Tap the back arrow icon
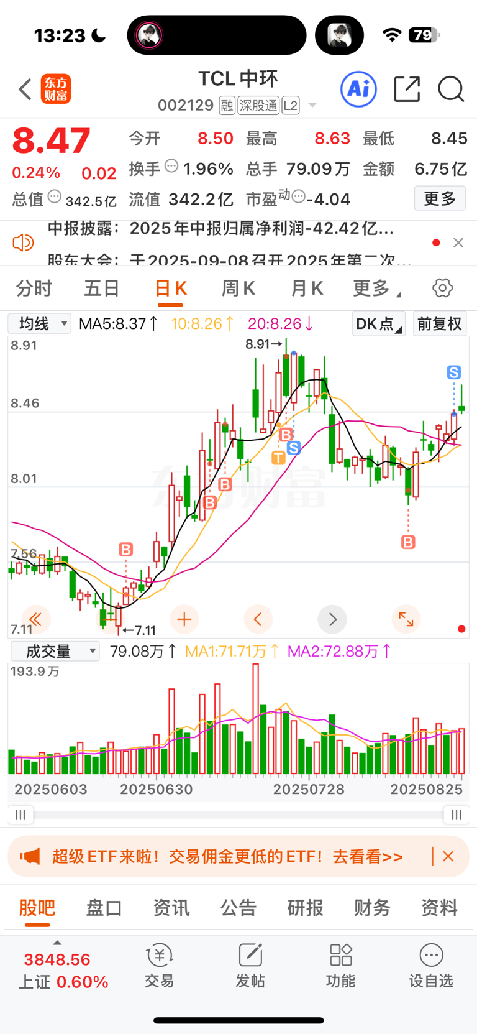The width and height of the screenshot is (477, 1034). [x=25, y=90]
